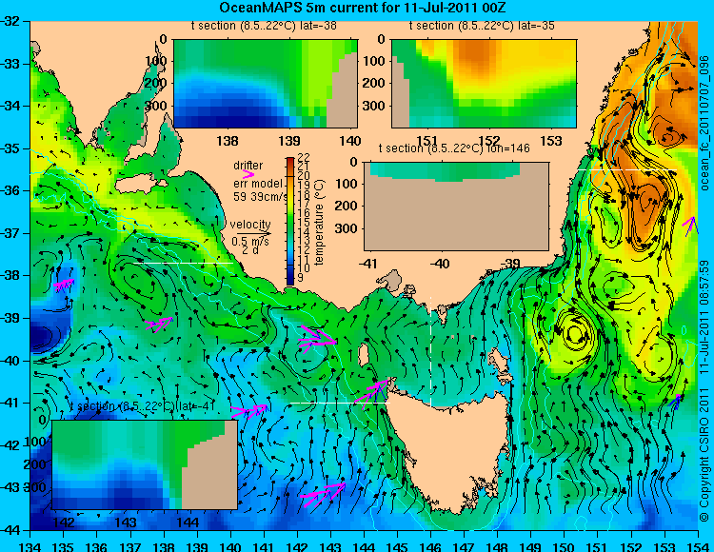Click the circular eddy near 150°E, 39.4°S

click(x=575, y=334)
